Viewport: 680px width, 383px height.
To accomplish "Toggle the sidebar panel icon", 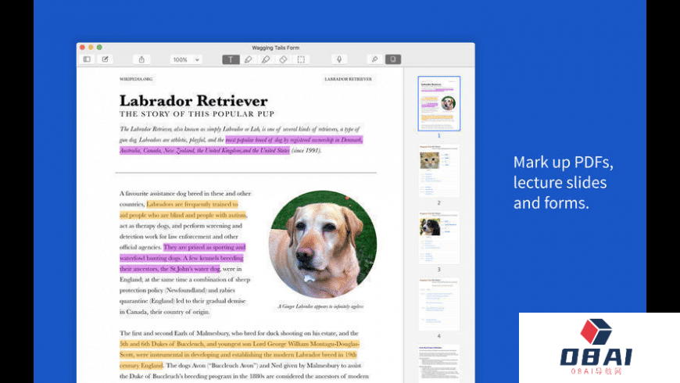I will (x=88, y=59).
